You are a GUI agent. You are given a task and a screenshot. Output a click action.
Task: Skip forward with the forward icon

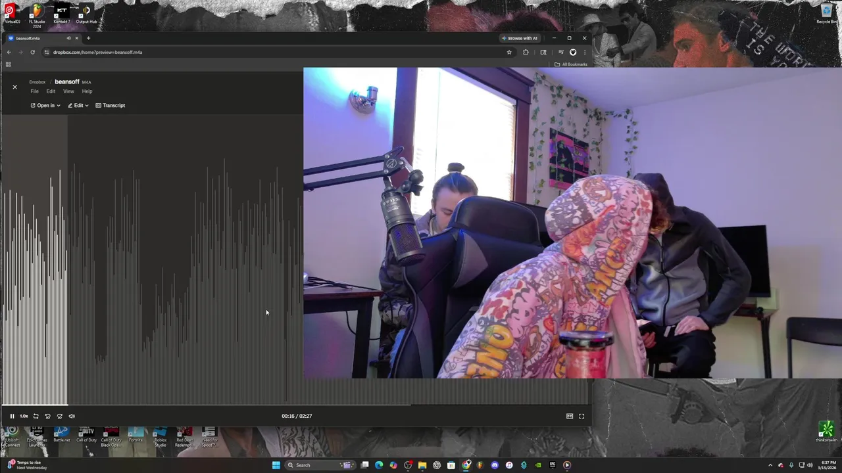tap(59, 416)
